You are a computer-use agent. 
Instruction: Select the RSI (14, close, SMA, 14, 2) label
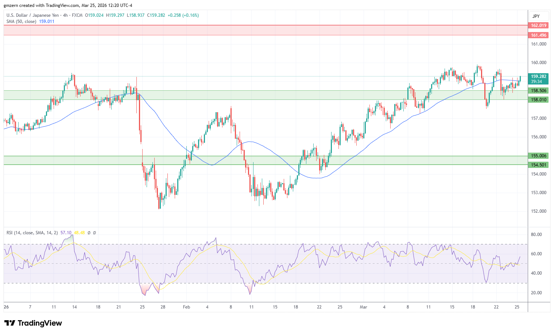pyautogui.click(x=32, y=233)
